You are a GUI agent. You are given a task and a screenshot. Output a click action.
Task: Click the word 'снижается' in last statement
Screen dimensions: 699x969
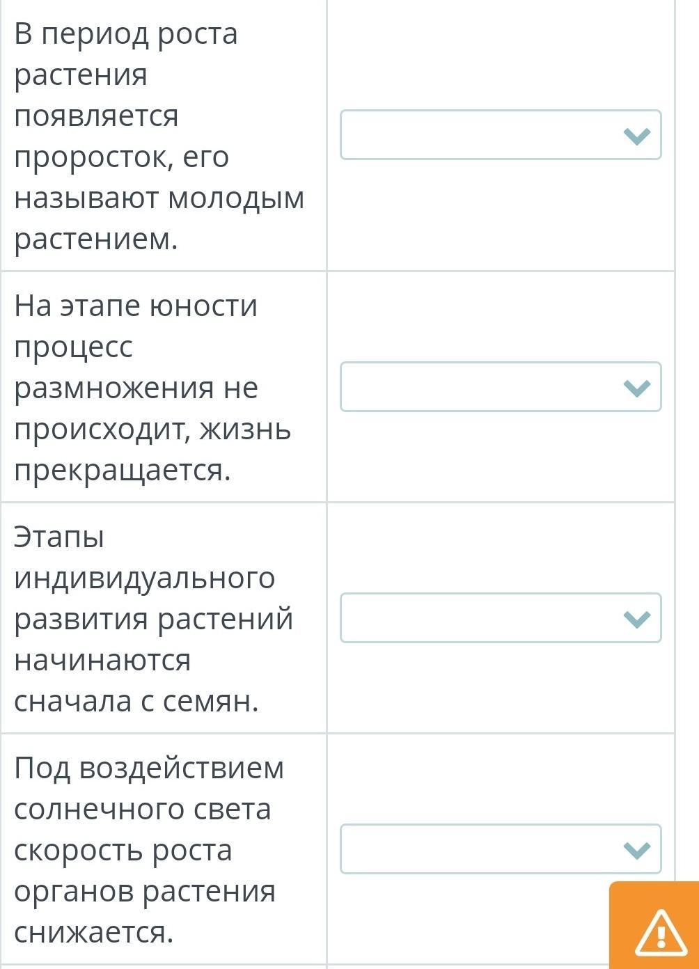93,932
